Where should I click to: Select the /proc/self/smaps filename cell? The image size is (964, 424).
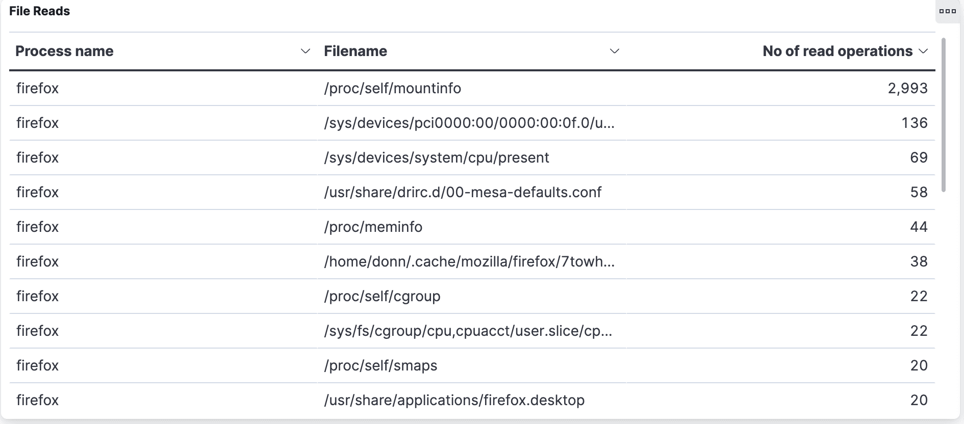pyautogui.click(x=380, y=365)
